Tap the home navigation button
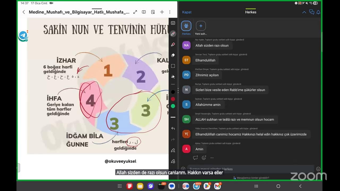Screen dimensions: 340x191 coord(278,186)
